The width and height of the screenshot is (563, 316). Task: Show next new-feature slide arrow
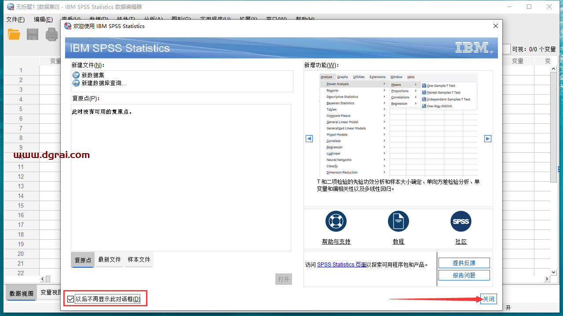coord(488,139)
